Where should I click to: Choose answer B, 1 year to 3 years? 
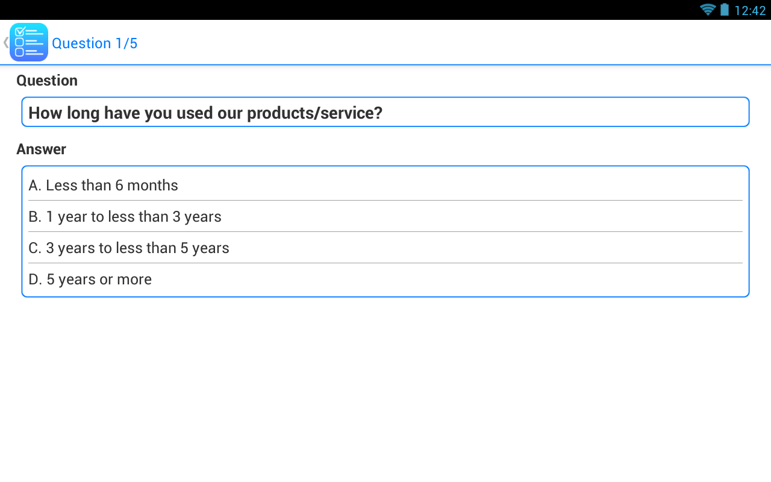pyautogui.click(x=125, y=216)
